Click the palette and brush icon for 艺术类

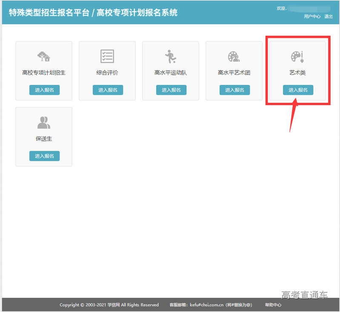(x=297, y=56)
